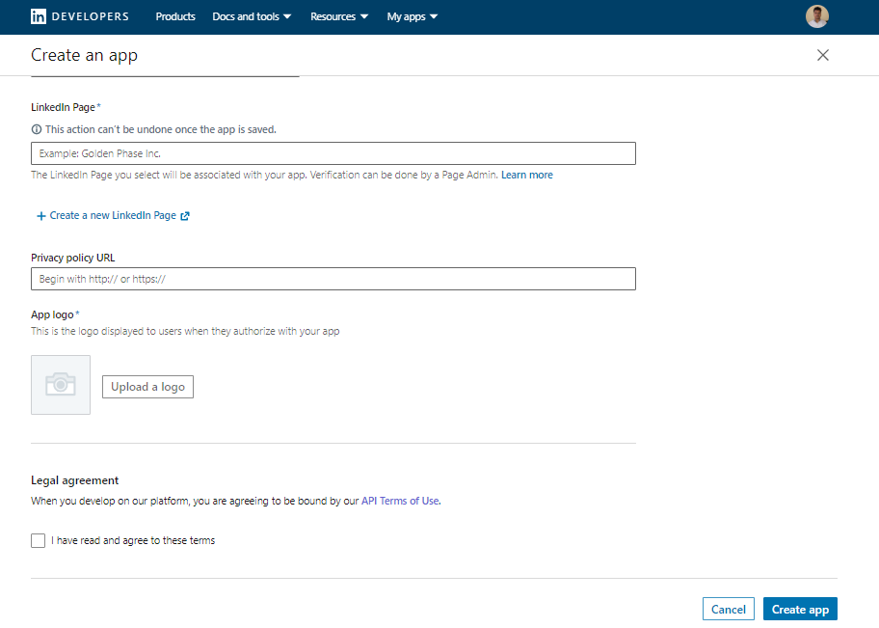The height and width of the screenshot is (628, 879).
Task: Click into the Privacy policy URL field
Action: (333, 279)
